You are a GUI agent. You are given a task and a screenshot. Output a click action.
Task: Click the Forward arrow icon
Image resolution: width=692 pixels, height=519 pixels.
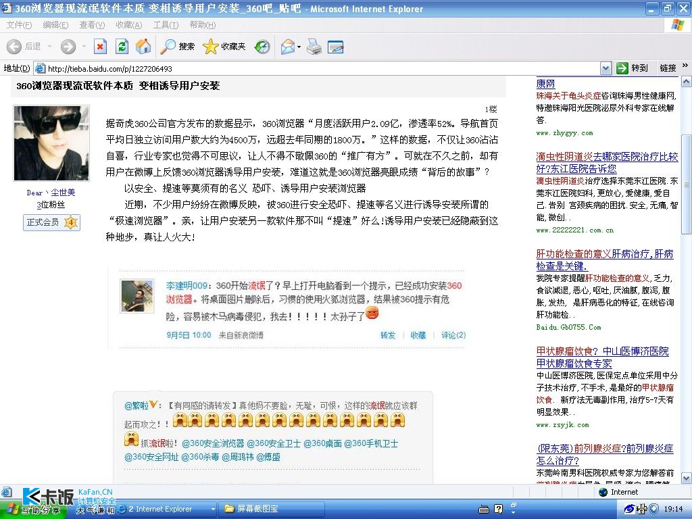click(x=68, y=47)
